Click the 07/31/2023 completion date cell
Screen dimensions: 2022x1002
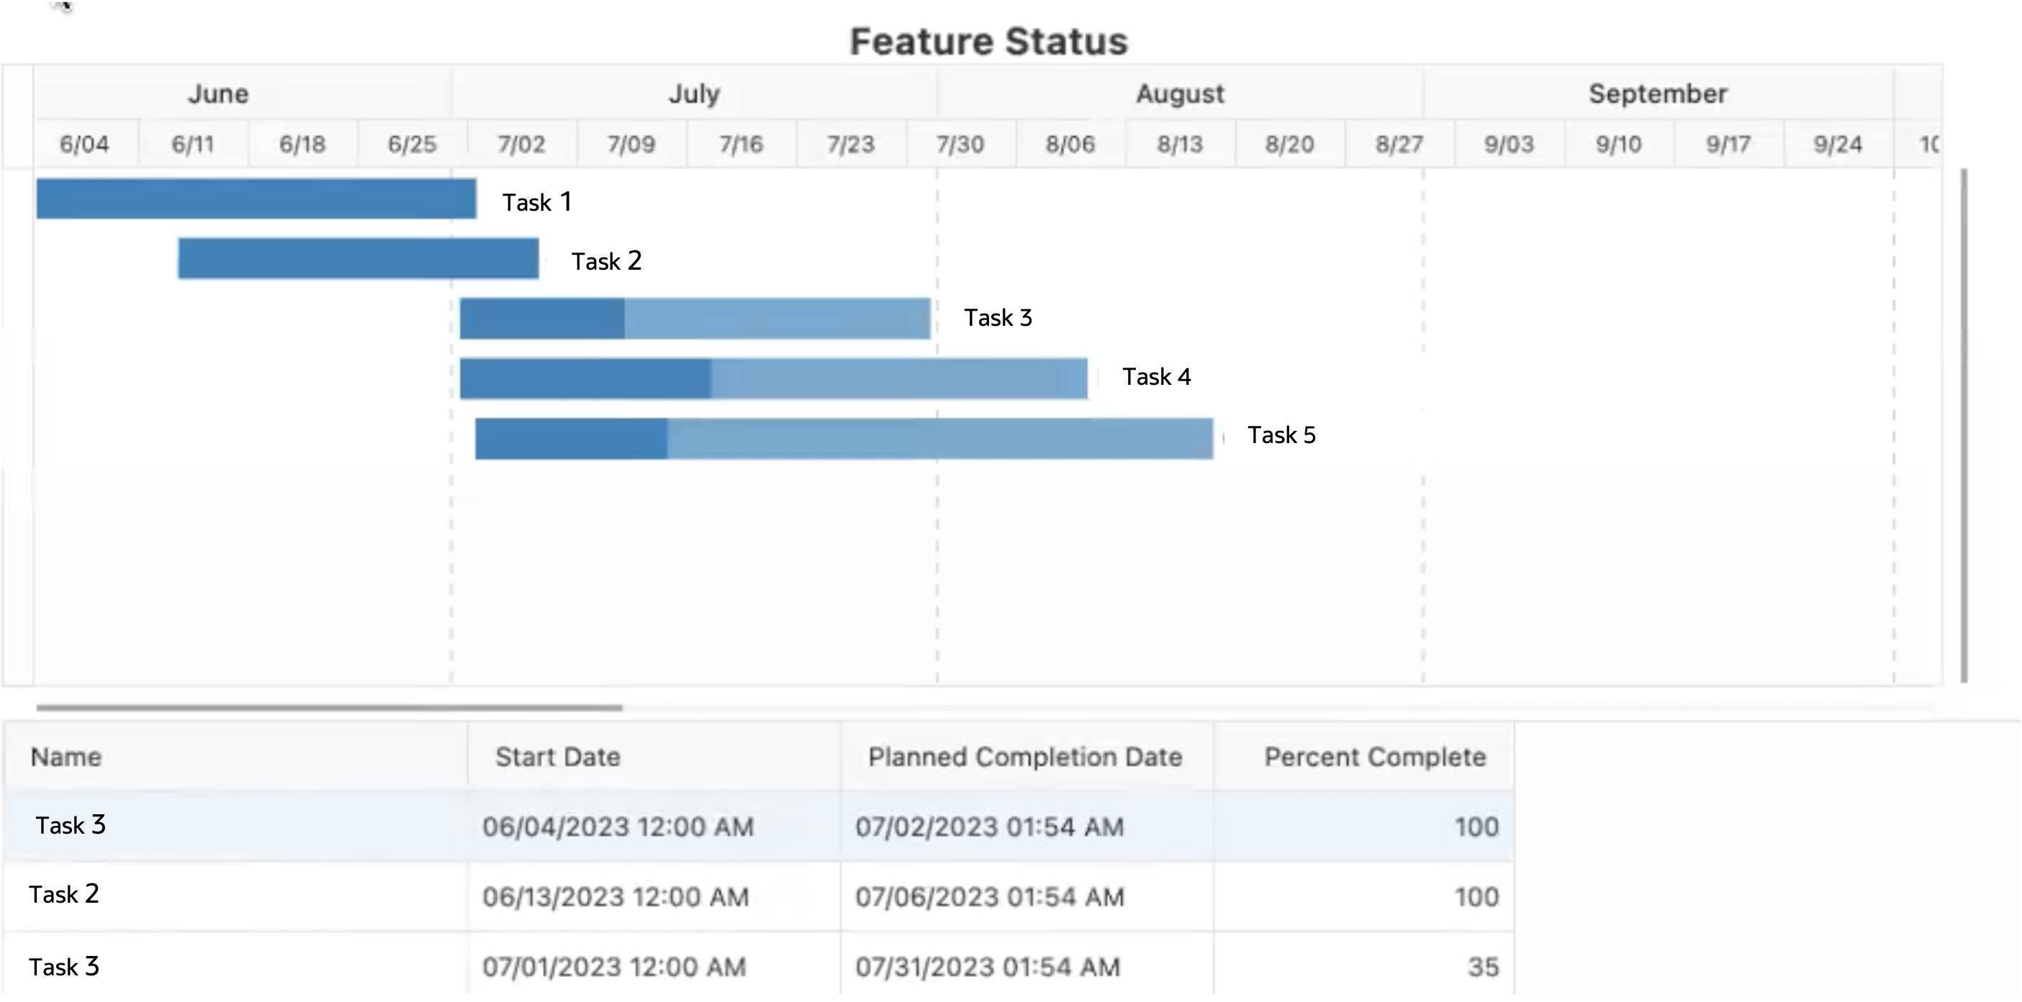pyautogui.click(x=988, y=967)
